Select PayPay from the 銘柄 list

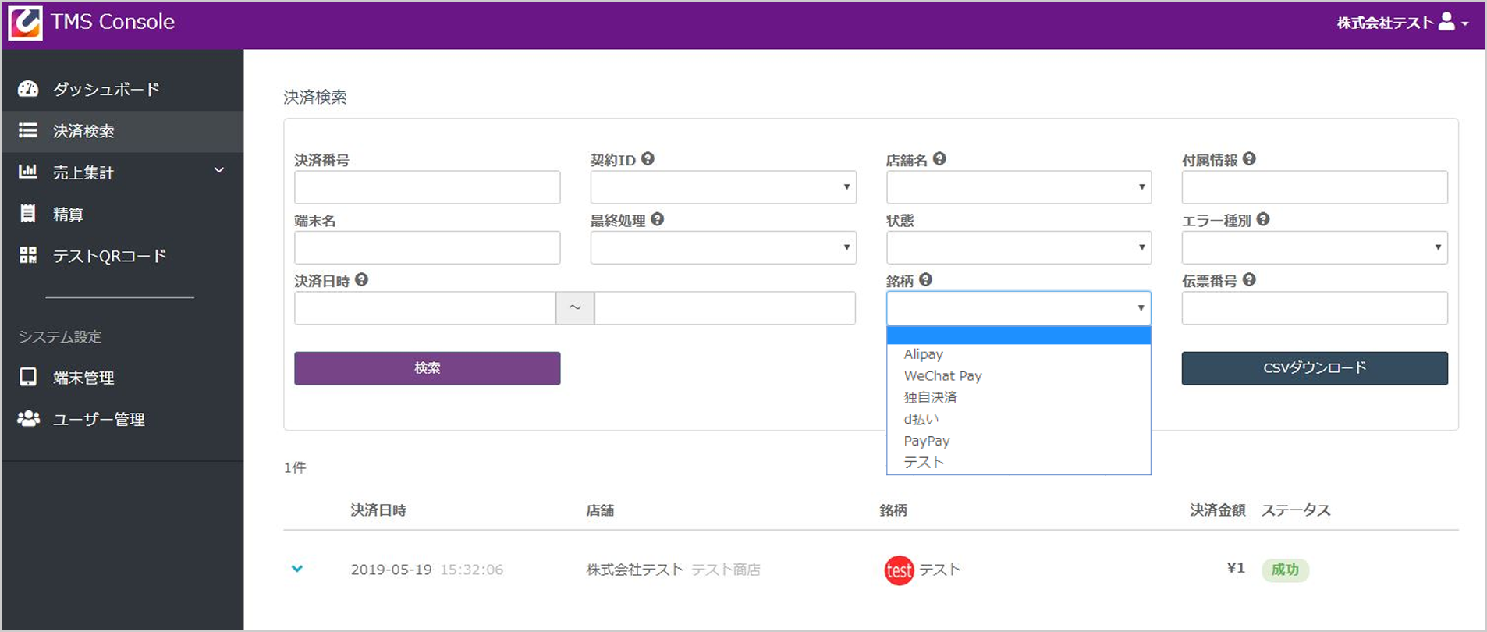[927, 441]
